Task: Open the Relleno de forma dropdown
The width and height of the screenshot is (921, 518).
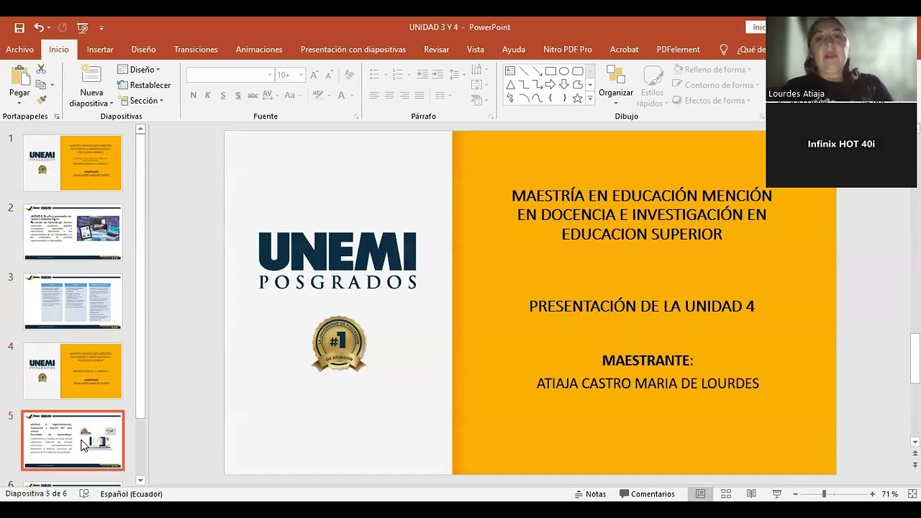Action: click(x=713, y=70)
